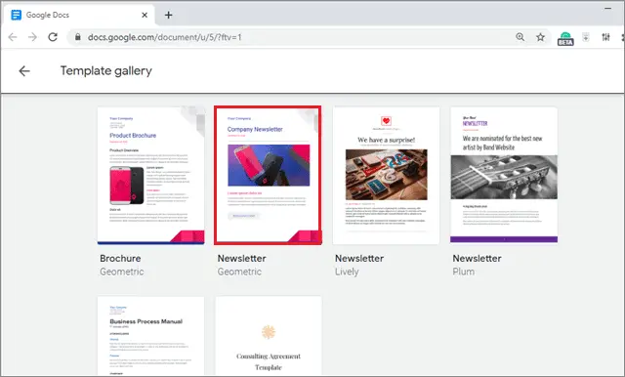
Task: Click the browser back navigation arrow
Action: click(x=13, y=37)
